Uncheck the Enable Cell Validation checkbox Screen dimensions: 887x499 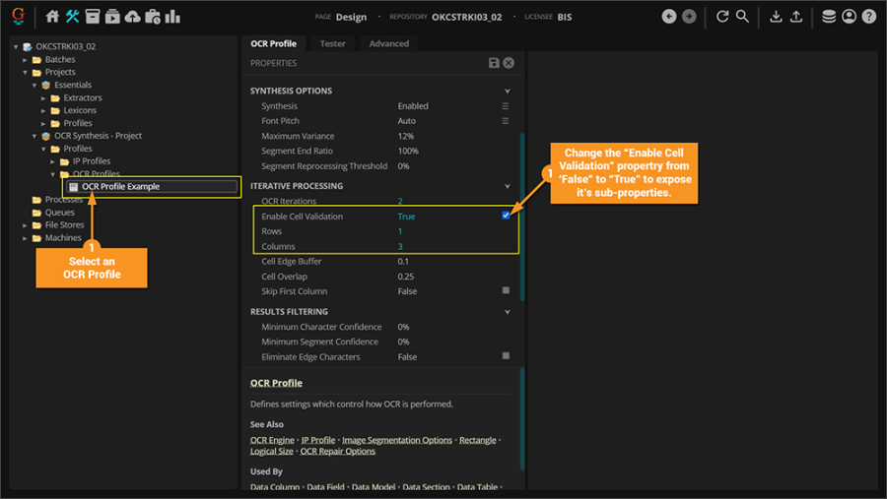pos(507,216)
